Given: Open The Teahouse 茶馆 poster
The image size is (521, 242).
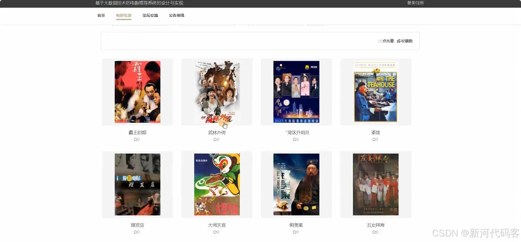Looking at the screenshot, I should point(375,92).
